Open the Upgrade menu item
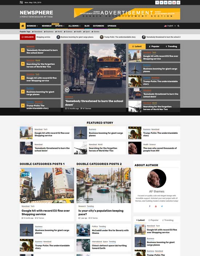This screenshot has width=200, height=256. click(112, 26)
